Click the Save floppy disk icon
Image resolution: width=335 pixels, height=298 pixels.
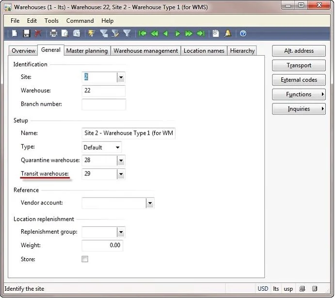tap(27, 33)
